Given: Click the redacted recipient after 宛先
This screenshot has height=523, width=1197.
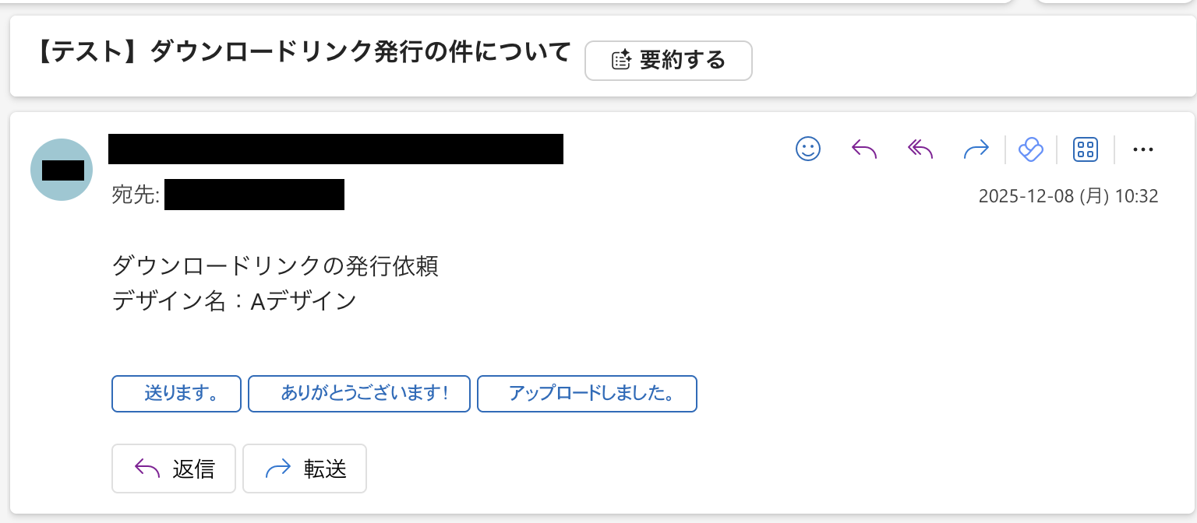Looking at the screenshot, I should (254, 195).
